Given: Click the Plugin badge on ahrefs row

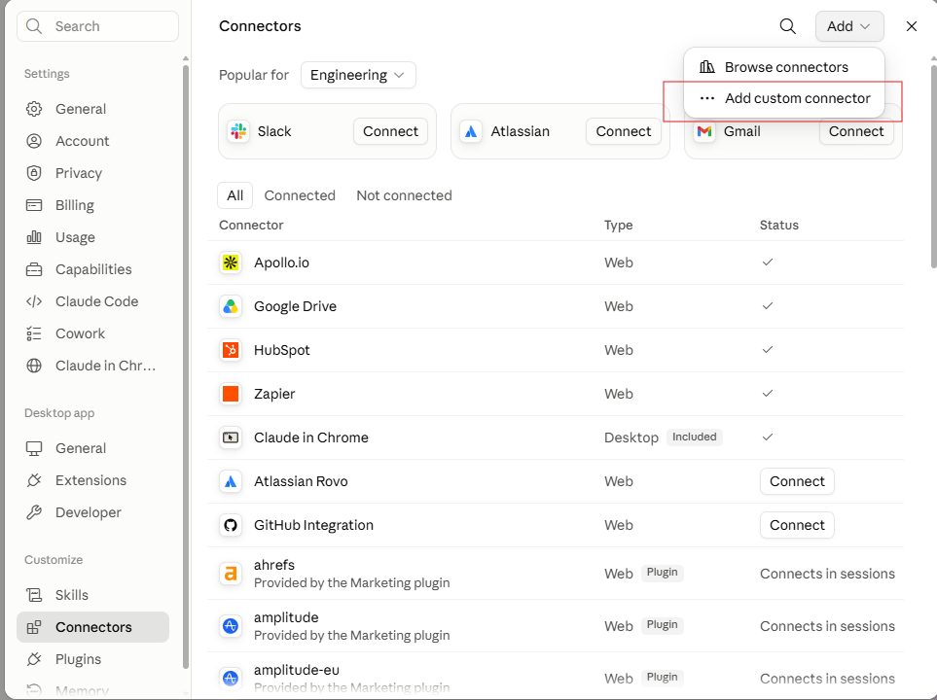Looking at the screenshot, I should click(662, 573).
